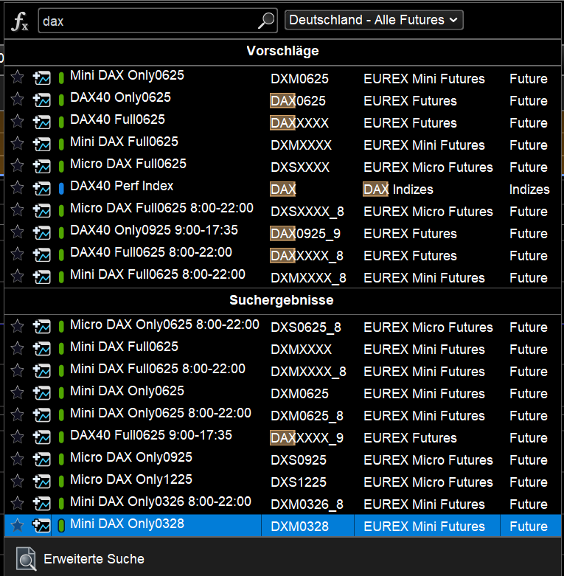Click add-chart icon for Micro DAX Only1225
The height and width of the screenshot is (576, 564).
coord(42,481)
